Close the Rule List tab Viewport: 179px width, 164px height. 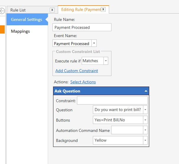52,10
